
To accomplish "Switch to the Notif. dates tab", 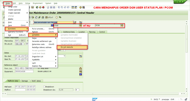I will tap(36, 81).
